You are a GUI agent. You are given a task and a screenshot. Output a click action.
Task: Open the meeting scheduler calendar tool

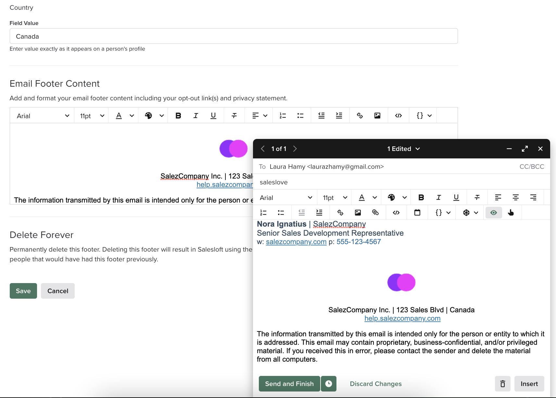click(x=417, y=213)
